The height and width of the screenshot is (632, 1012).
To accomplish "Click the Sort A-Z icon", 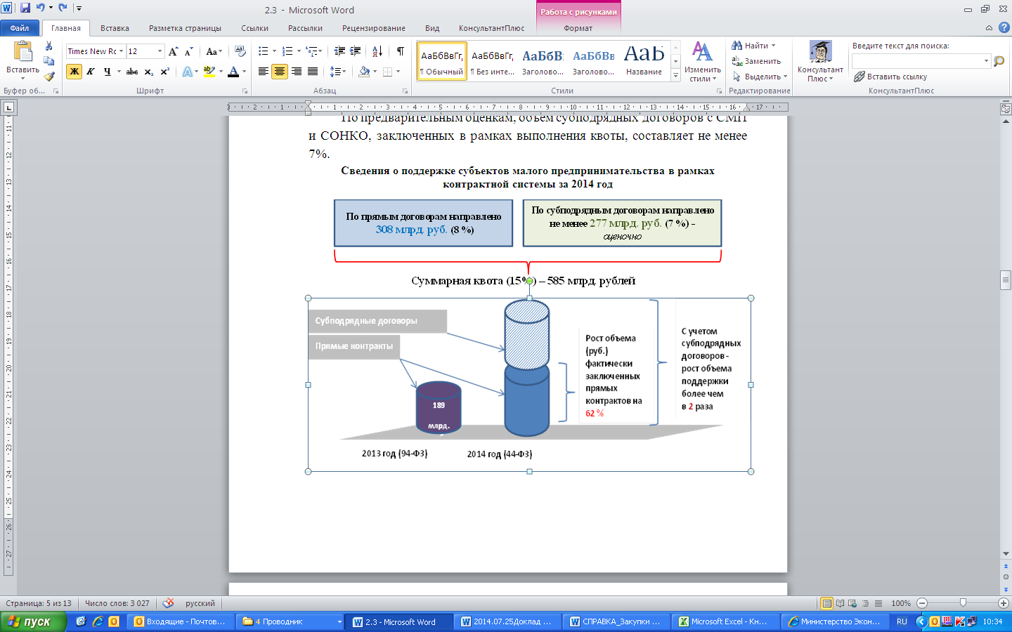I will point(377,51).
